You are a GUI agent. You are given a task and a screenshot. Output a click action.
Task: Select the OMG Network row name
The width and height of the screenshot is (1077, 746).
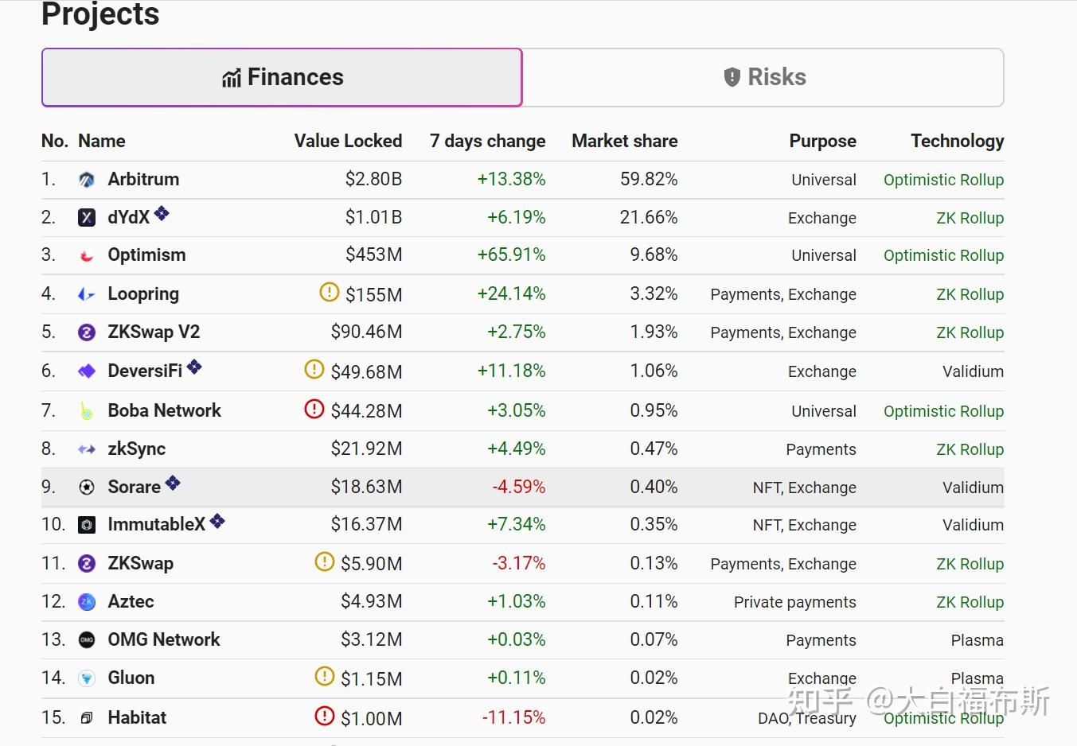(164, 640)
